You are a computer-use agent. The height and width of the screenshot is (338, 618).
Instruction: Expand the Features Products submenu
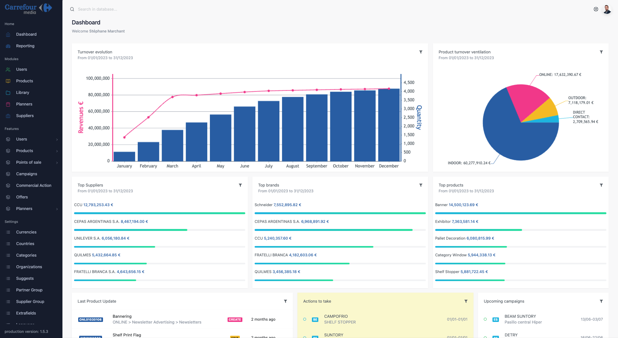57,151
